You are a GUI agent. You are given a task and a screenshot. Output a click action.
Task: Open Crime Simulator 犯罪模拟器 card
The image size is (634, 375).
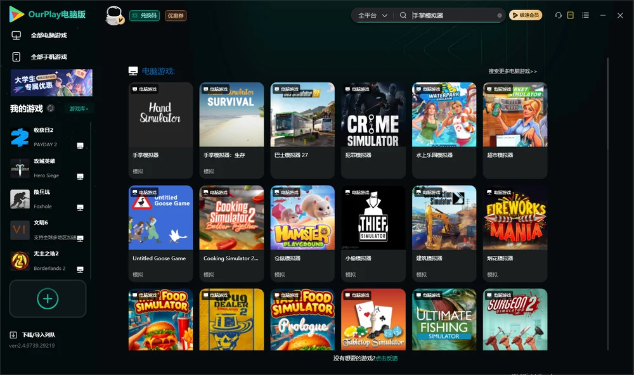[373, 130]
